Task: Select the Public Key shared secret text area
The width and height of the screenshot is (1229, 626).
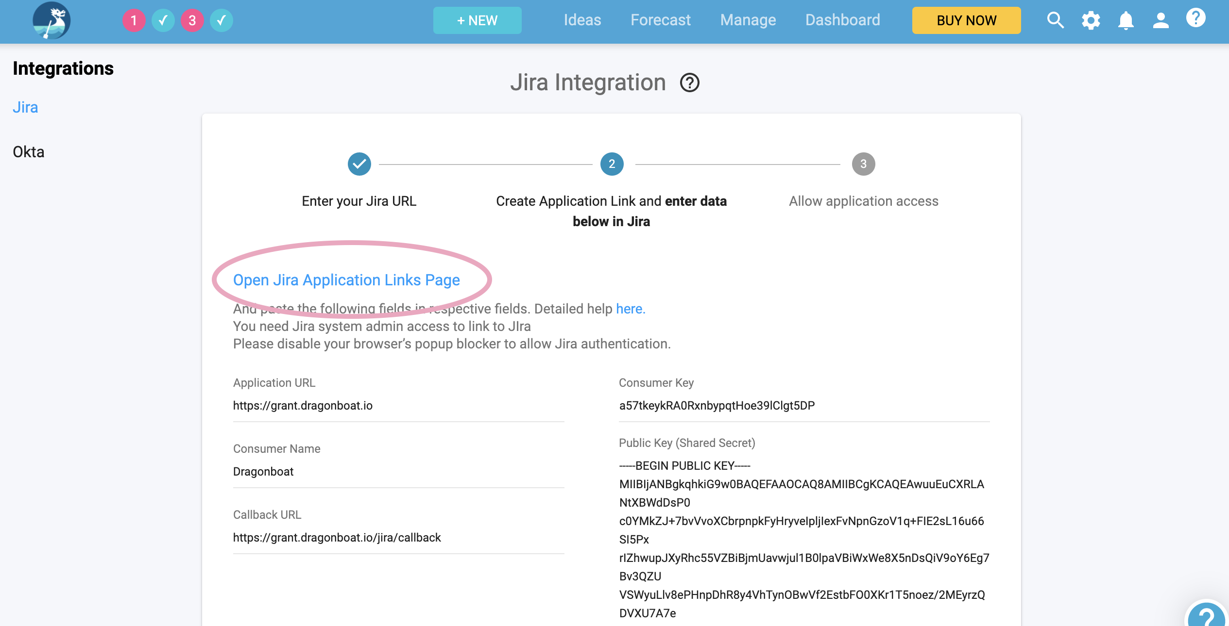Action: 804,540
